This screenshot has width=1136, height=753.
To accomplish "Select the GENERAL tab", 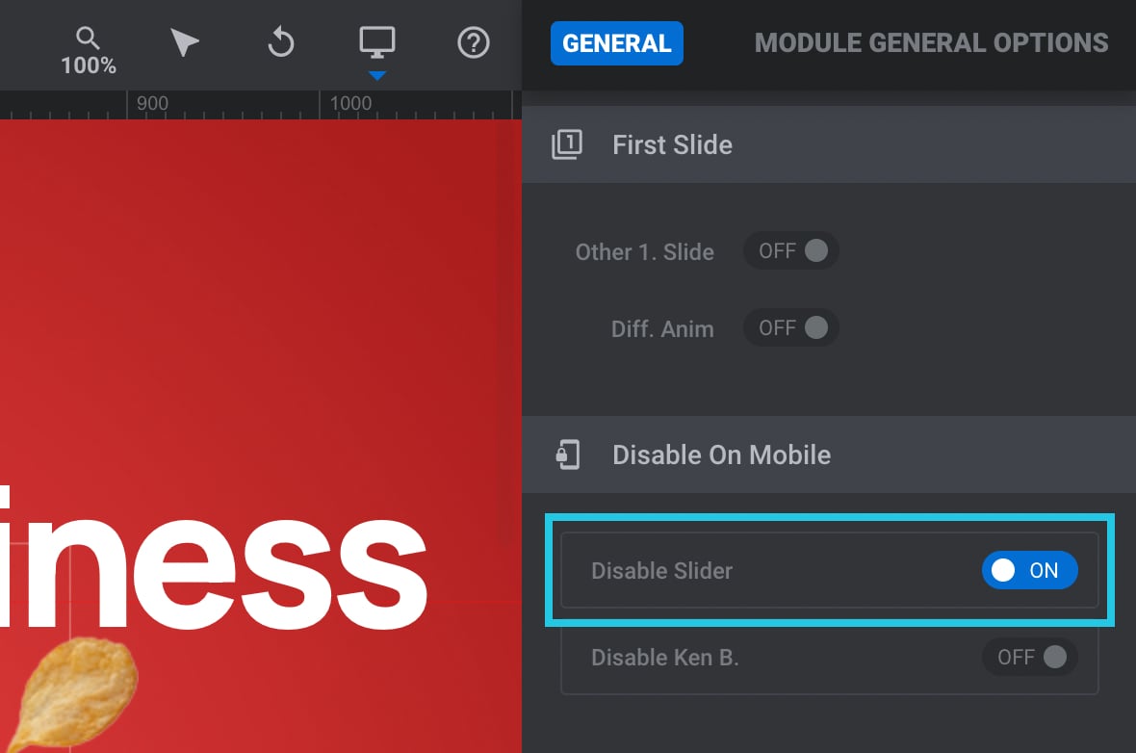I will pos(616,43).
